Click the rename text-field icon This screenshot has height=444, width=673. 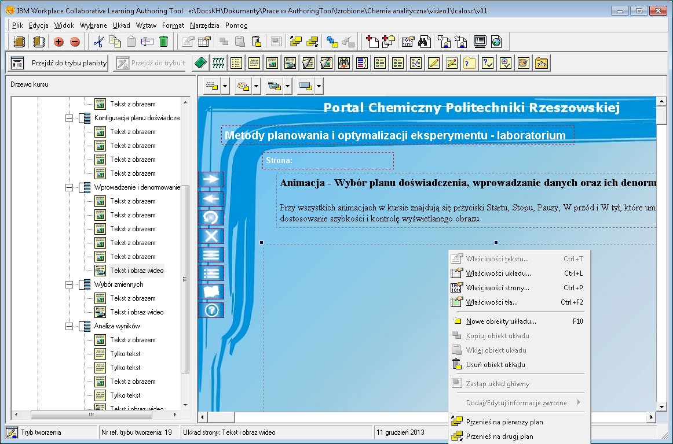pos(147,42)
